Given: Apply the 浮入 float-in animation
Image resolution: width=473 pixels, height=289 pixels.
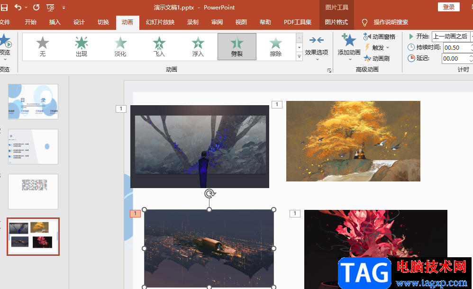Looking at the screenshot, I should (198, 47).
